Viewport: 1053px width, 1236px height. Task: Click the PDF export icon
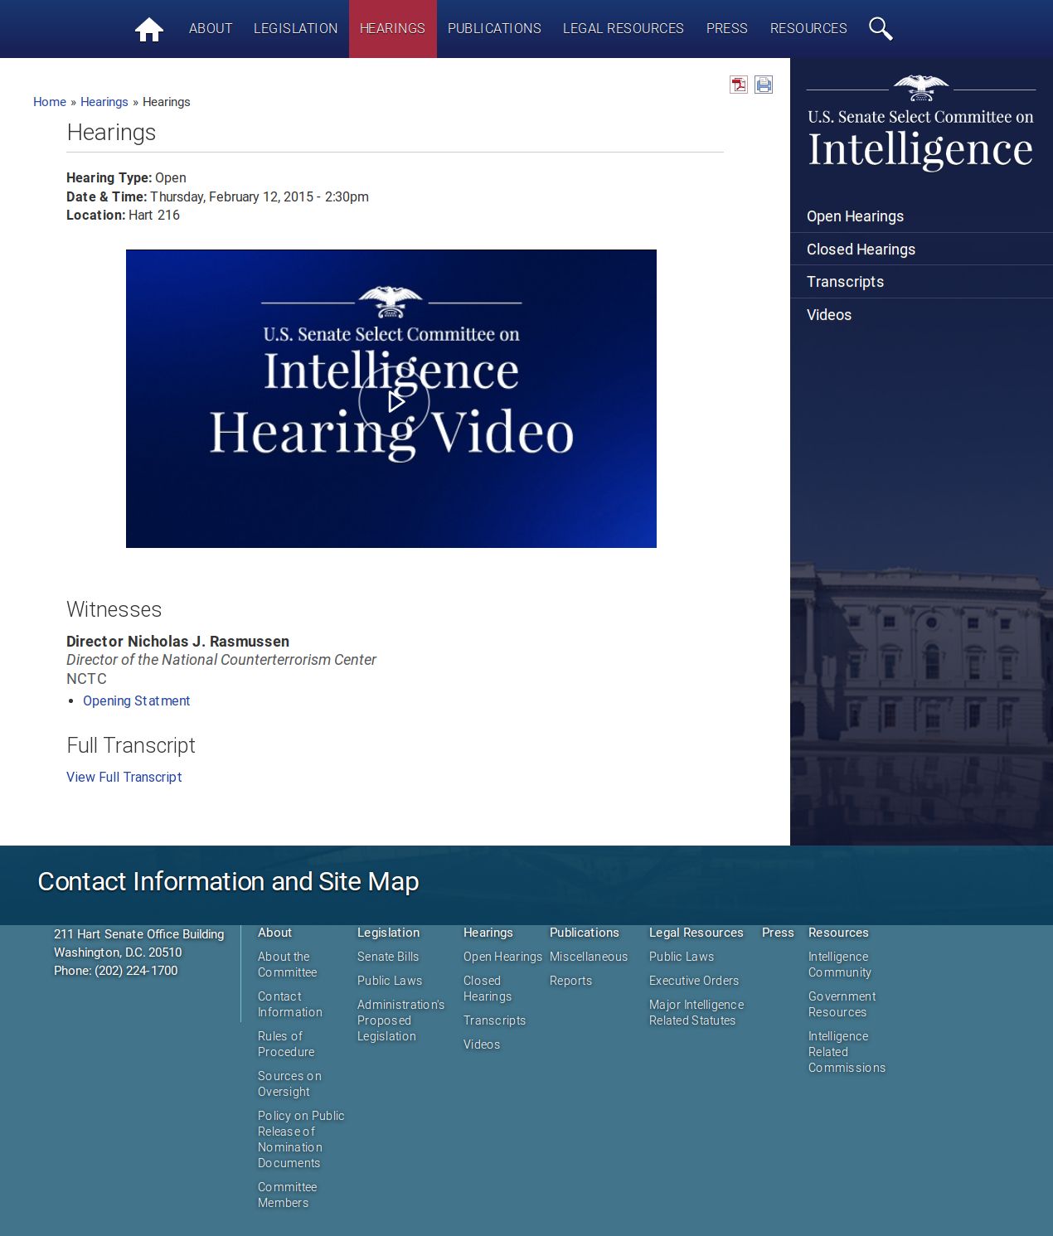click(x=738, y=85)
